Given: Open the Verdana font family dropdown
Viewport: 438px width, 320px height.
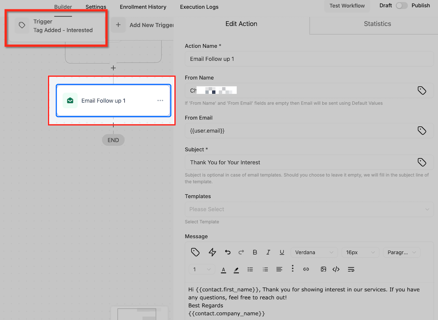Looking at the screenshot, I should 314,252.
